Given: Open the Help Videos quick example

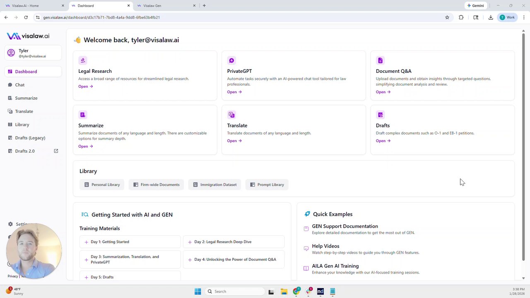Looking at the screenshot, I should [325, 246].
